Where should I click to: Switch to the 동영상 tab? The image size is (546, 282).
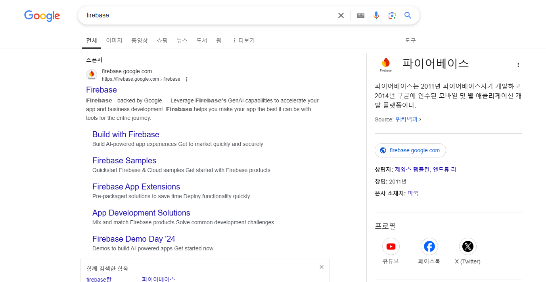[x=140, y=40]
